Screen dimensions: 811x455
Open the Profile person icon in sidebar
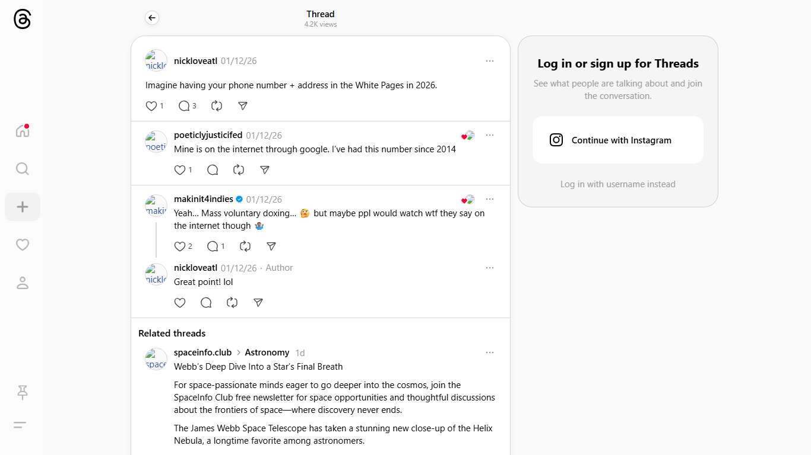23,283
